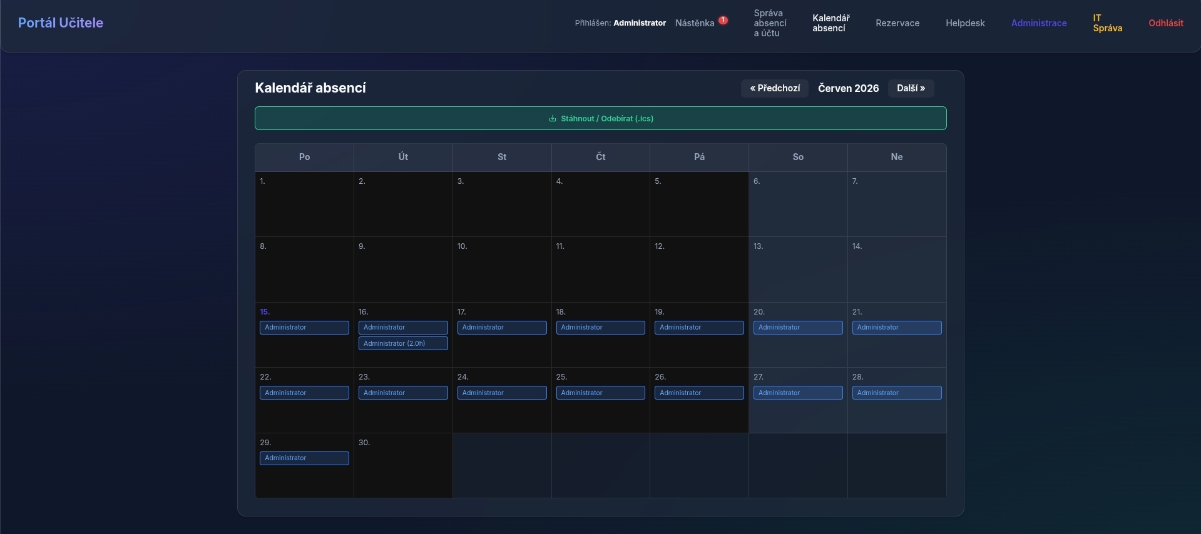
Task: Open the Nástěnka menu item
Action: [x=695, y=23]
